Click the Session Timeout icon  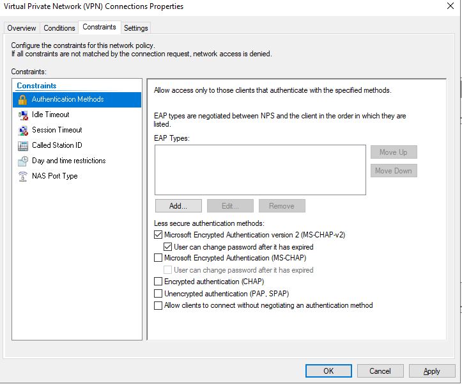23,130
